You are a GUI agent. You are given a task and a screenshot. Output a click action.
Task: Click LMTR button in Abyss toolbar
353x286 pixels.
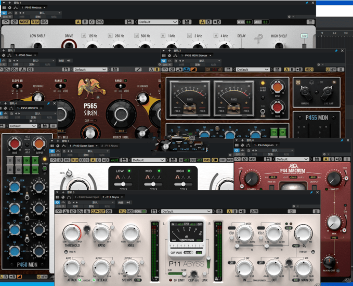point(254,212)
